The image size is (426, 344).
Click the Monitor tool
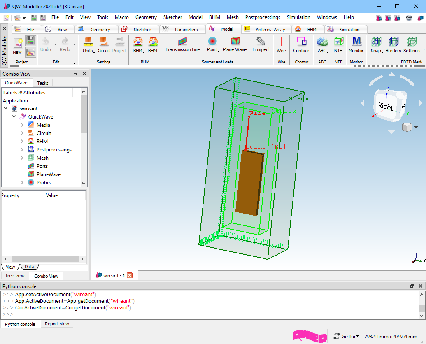(x=356, y=45)
